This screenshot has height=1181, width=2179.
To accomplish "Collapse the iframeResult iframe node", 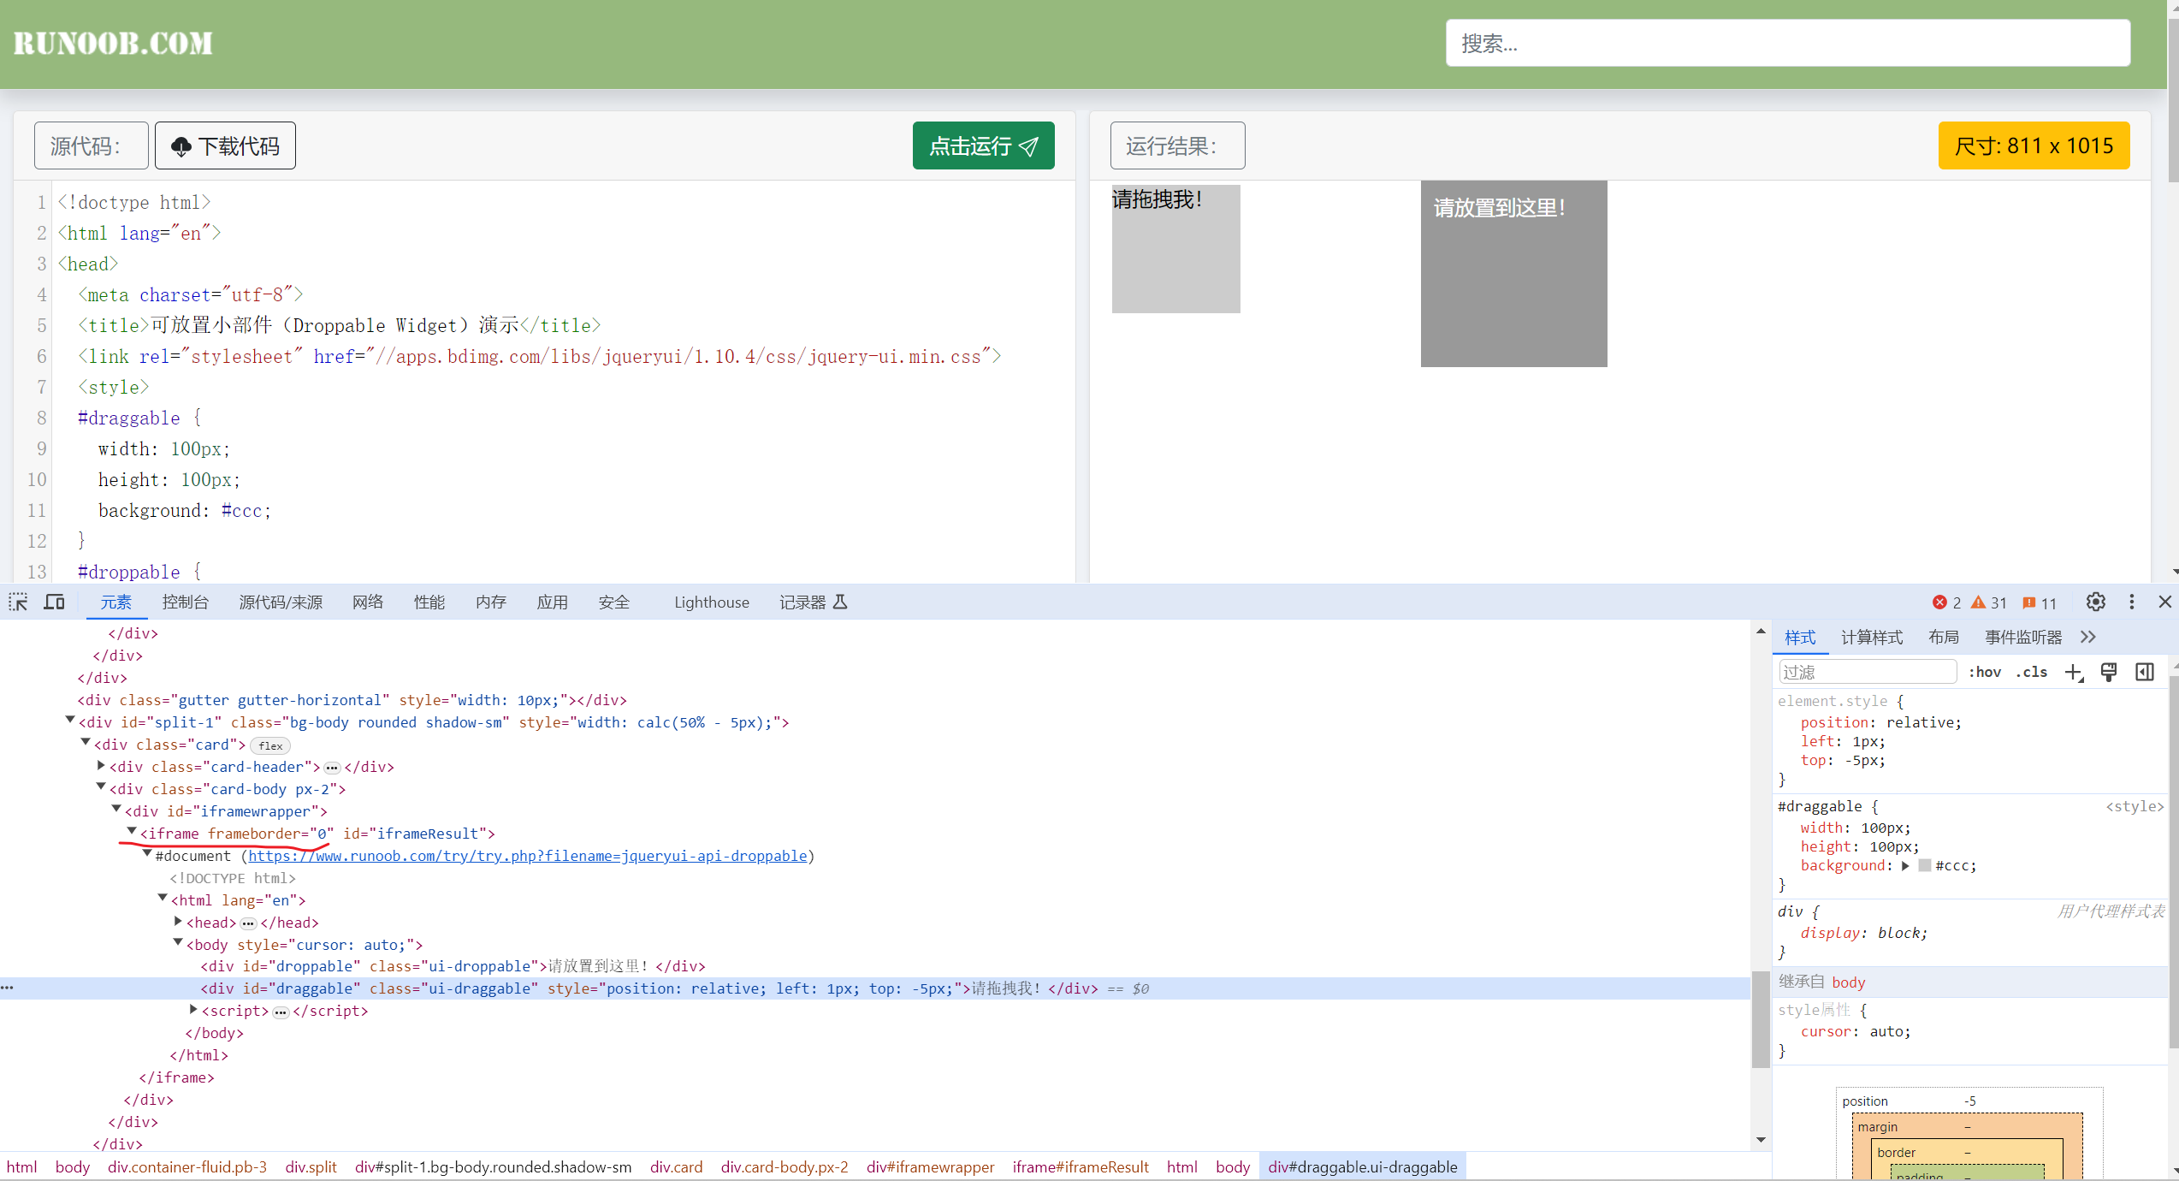I will click(x=132, y=832).
